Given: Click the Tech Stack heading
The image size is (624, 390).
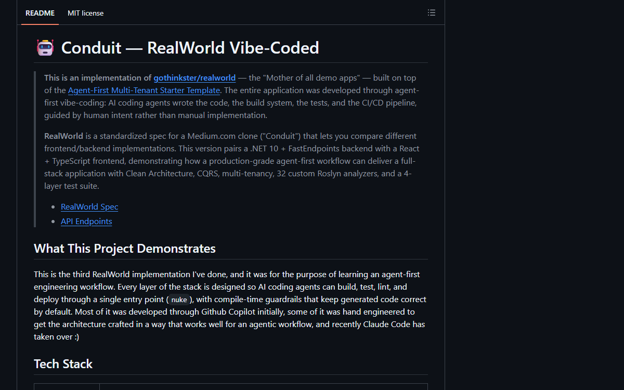Looking at the screenshot, I should click(63, 364).
